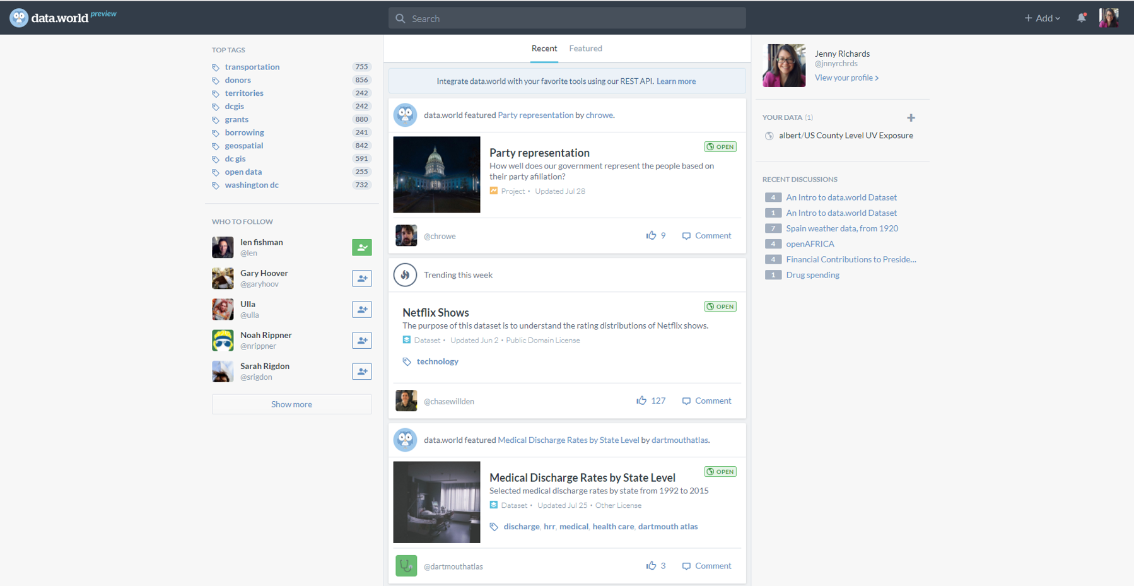Click len fishman's avatar
Screen dimensions: 1134x586
click(223, 247)
